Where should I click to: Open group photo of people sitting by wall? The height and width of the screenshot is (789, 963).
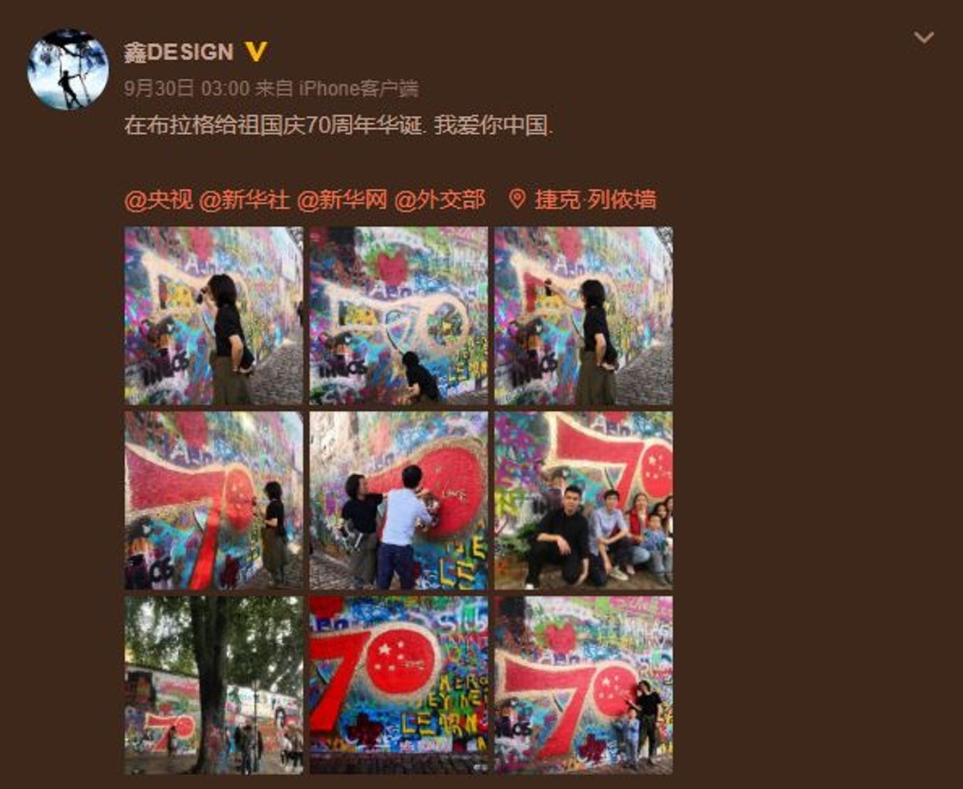pos(584,500)
